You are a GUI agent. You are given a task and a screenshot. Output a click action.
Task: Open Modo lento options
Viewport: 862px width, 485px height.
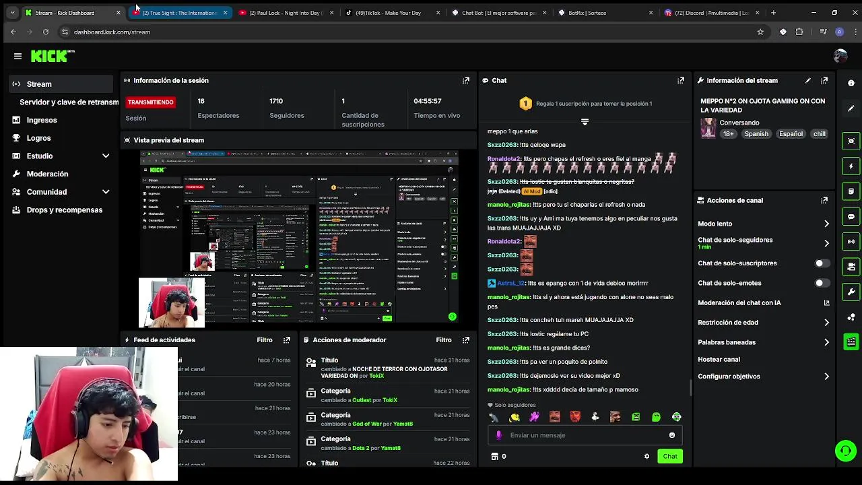[x=764, y=224]
